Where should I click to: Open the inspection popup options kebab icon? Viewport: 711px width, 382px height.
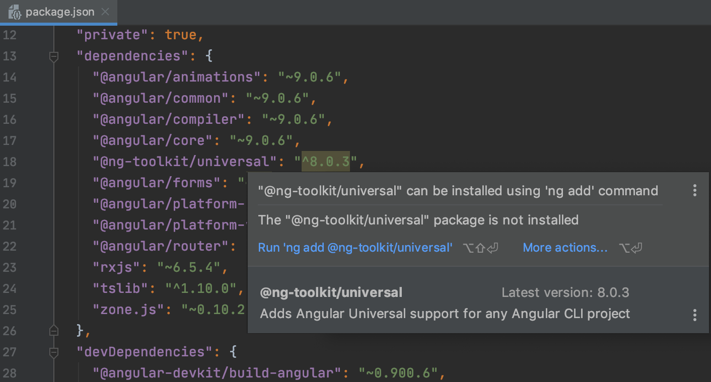pyautogui.click(x=694, y=190)
